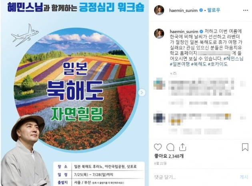Open the #일본여행 hashtag

180,64
